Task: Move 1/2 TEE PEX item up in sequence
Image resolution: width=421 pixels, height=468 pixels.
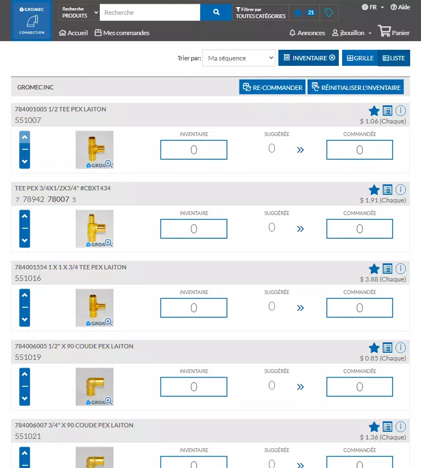Action: click(25, 137)
